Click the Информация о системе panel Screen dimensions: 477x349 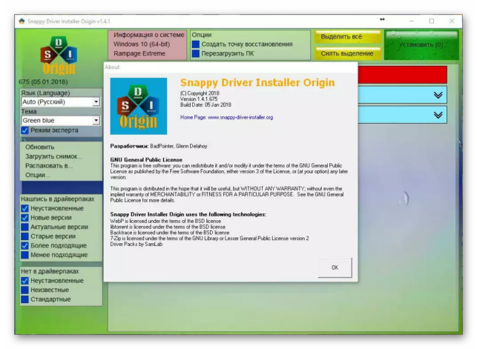pyautogui.click(x=147, y=44)
